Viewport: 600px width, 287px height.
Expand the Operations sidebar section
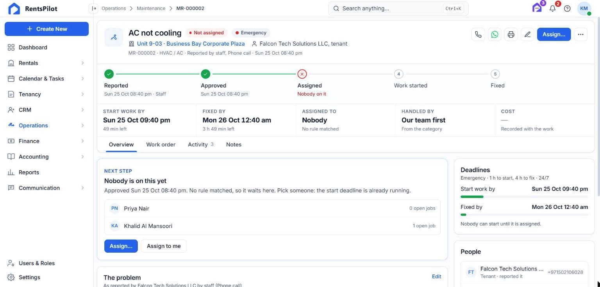tap(46, 125)
